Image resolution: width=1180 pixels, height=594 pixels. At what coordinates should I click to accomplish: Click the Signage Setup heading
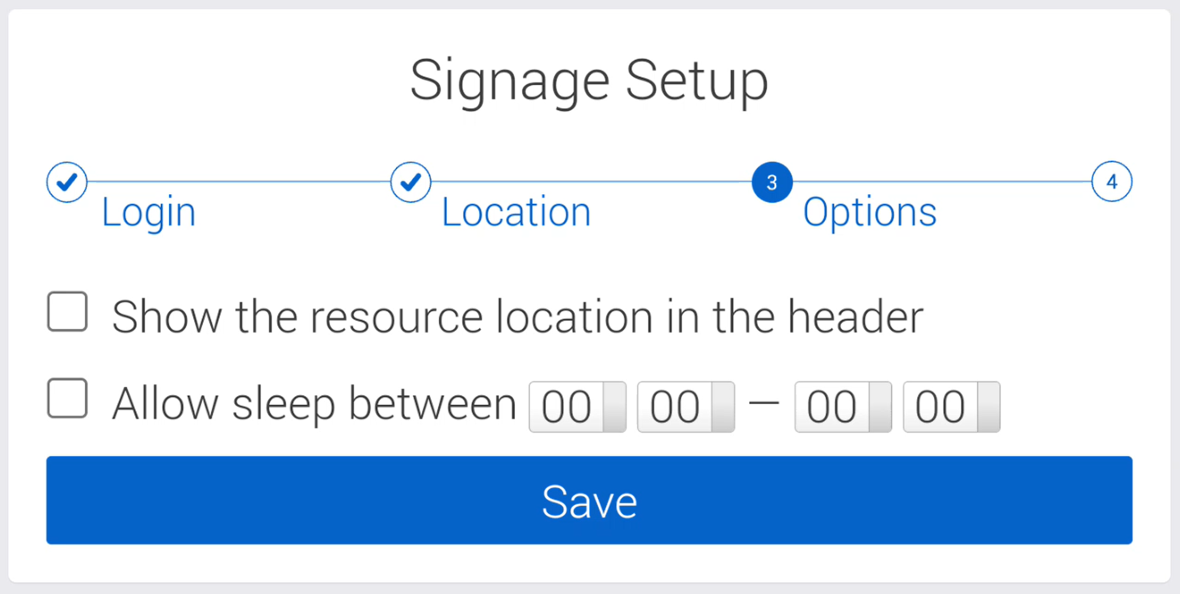[589, 81]
